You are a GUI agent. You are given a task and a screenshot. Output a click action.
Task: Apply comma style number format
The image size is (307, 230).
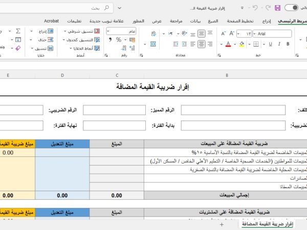coord(110,40)
